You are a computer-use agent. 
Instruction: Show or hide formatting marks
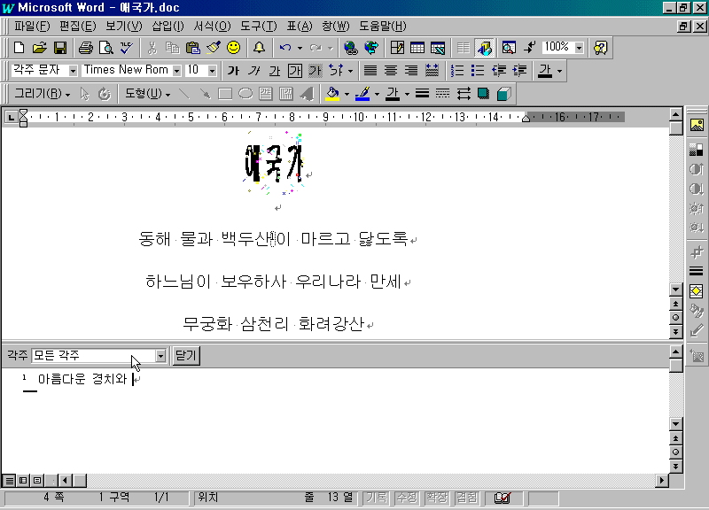click(529, 48)
